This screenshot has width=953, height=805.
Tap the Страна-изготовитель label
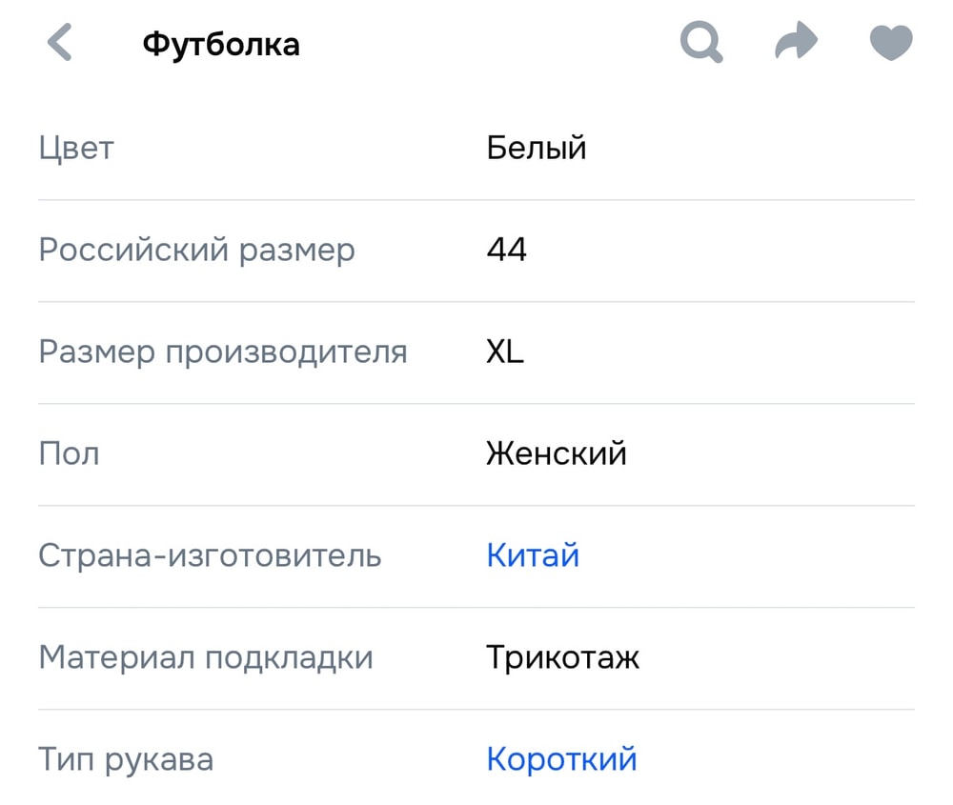(x=210, y=555)
